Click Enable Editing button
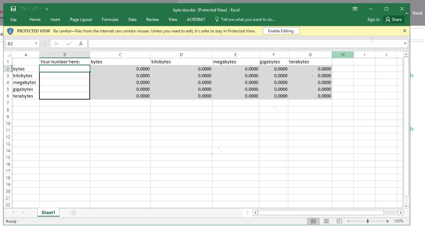 (x=281, y=31)
